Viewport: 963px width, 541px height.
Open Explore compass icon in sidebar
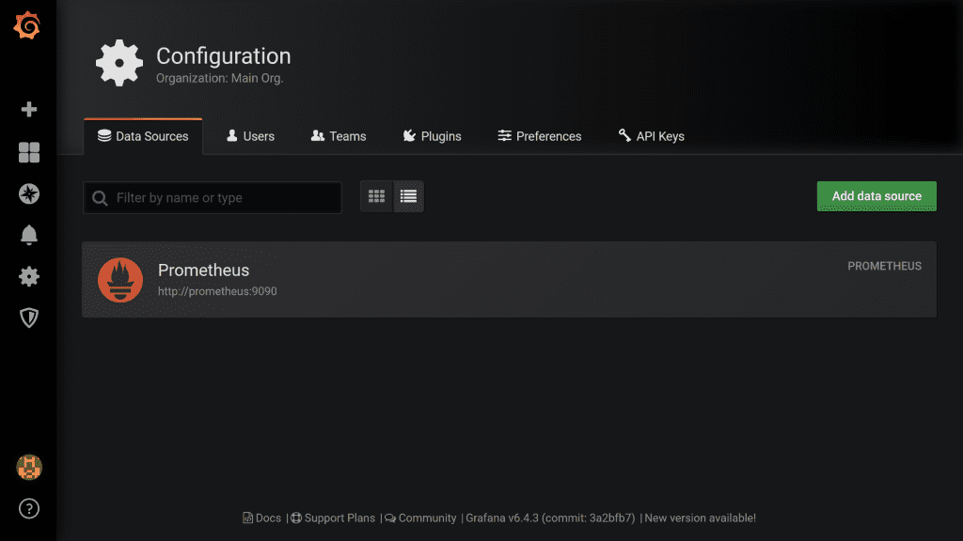pos(29,193)
